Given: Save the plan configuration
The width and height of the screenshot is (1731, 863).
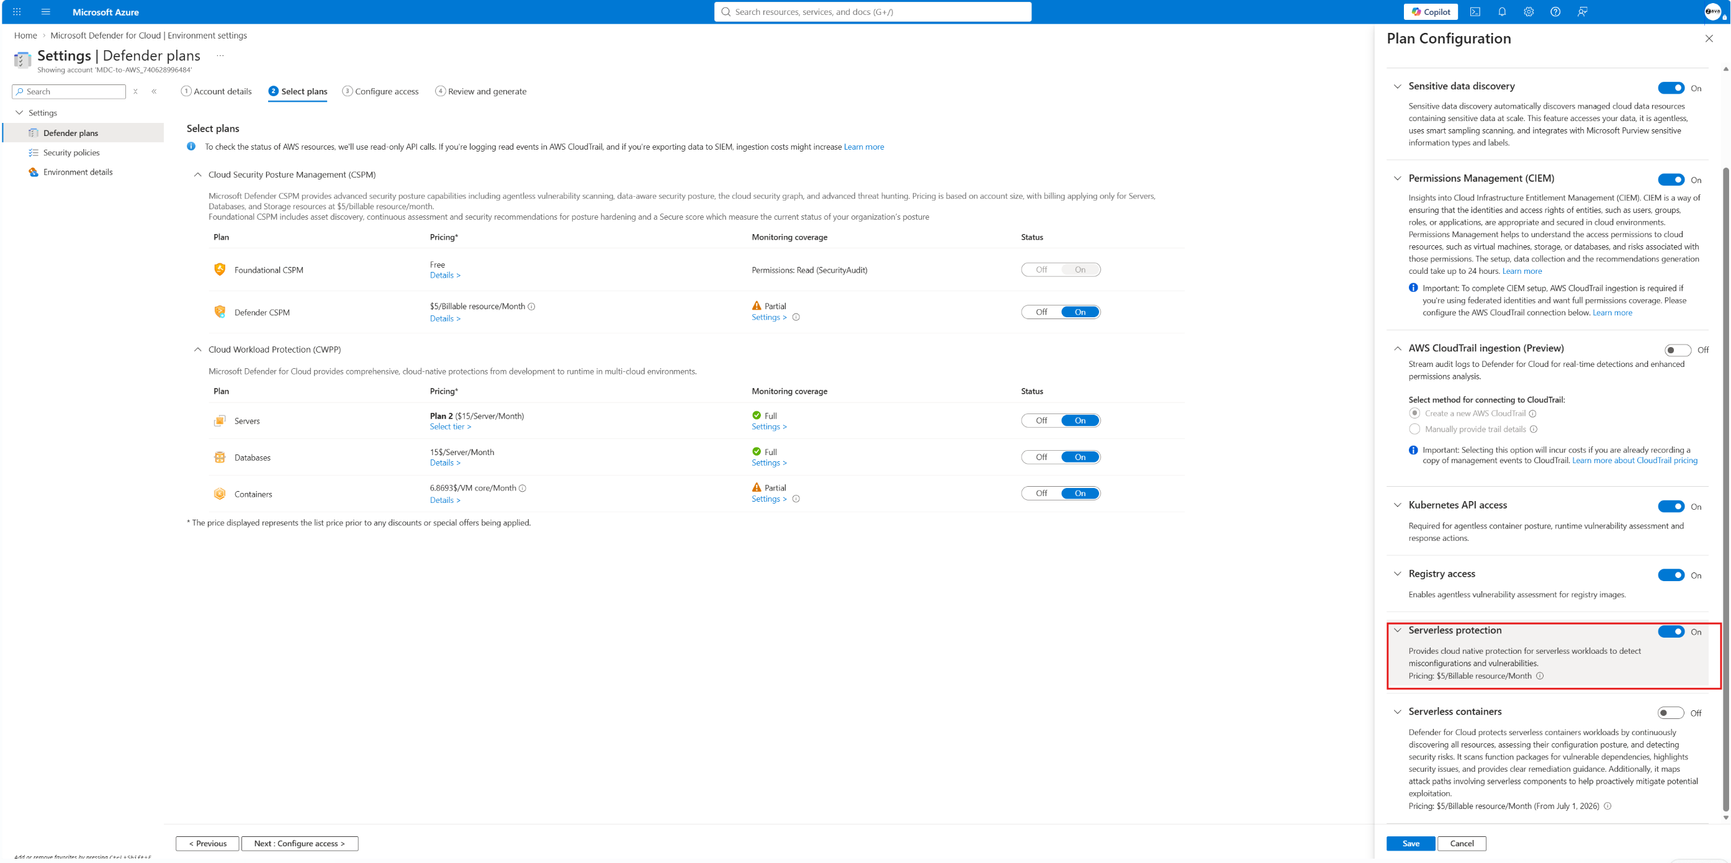Looking at the screenshot, I should [1411, 844].
